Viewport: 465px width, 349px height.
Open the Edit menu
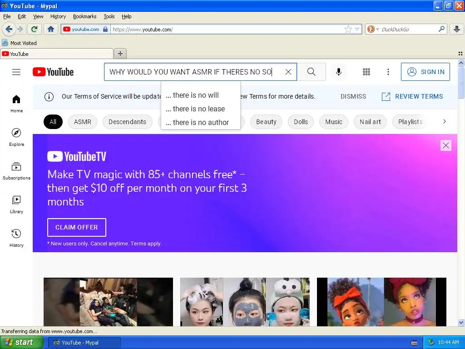(x=22, y=16)
